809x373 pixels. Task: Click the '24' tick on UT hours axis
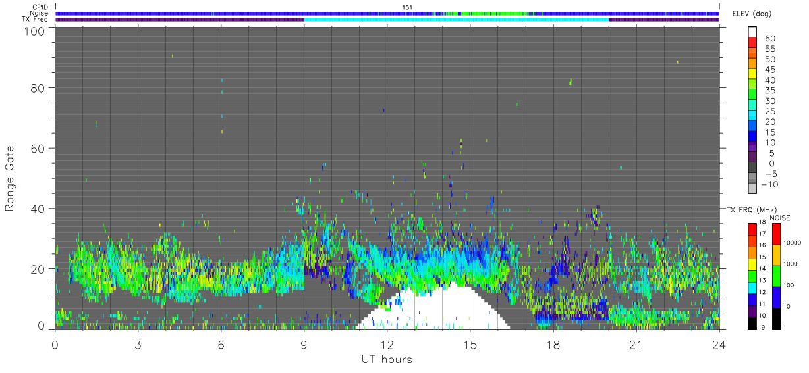point(719,344)
